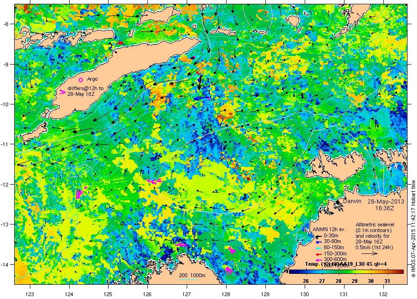Image resolution: width=417 pixels, height=299 pixels.
Task: Click the magenta drifter arrowhead in the legend
Action: [x=62, y=92]
